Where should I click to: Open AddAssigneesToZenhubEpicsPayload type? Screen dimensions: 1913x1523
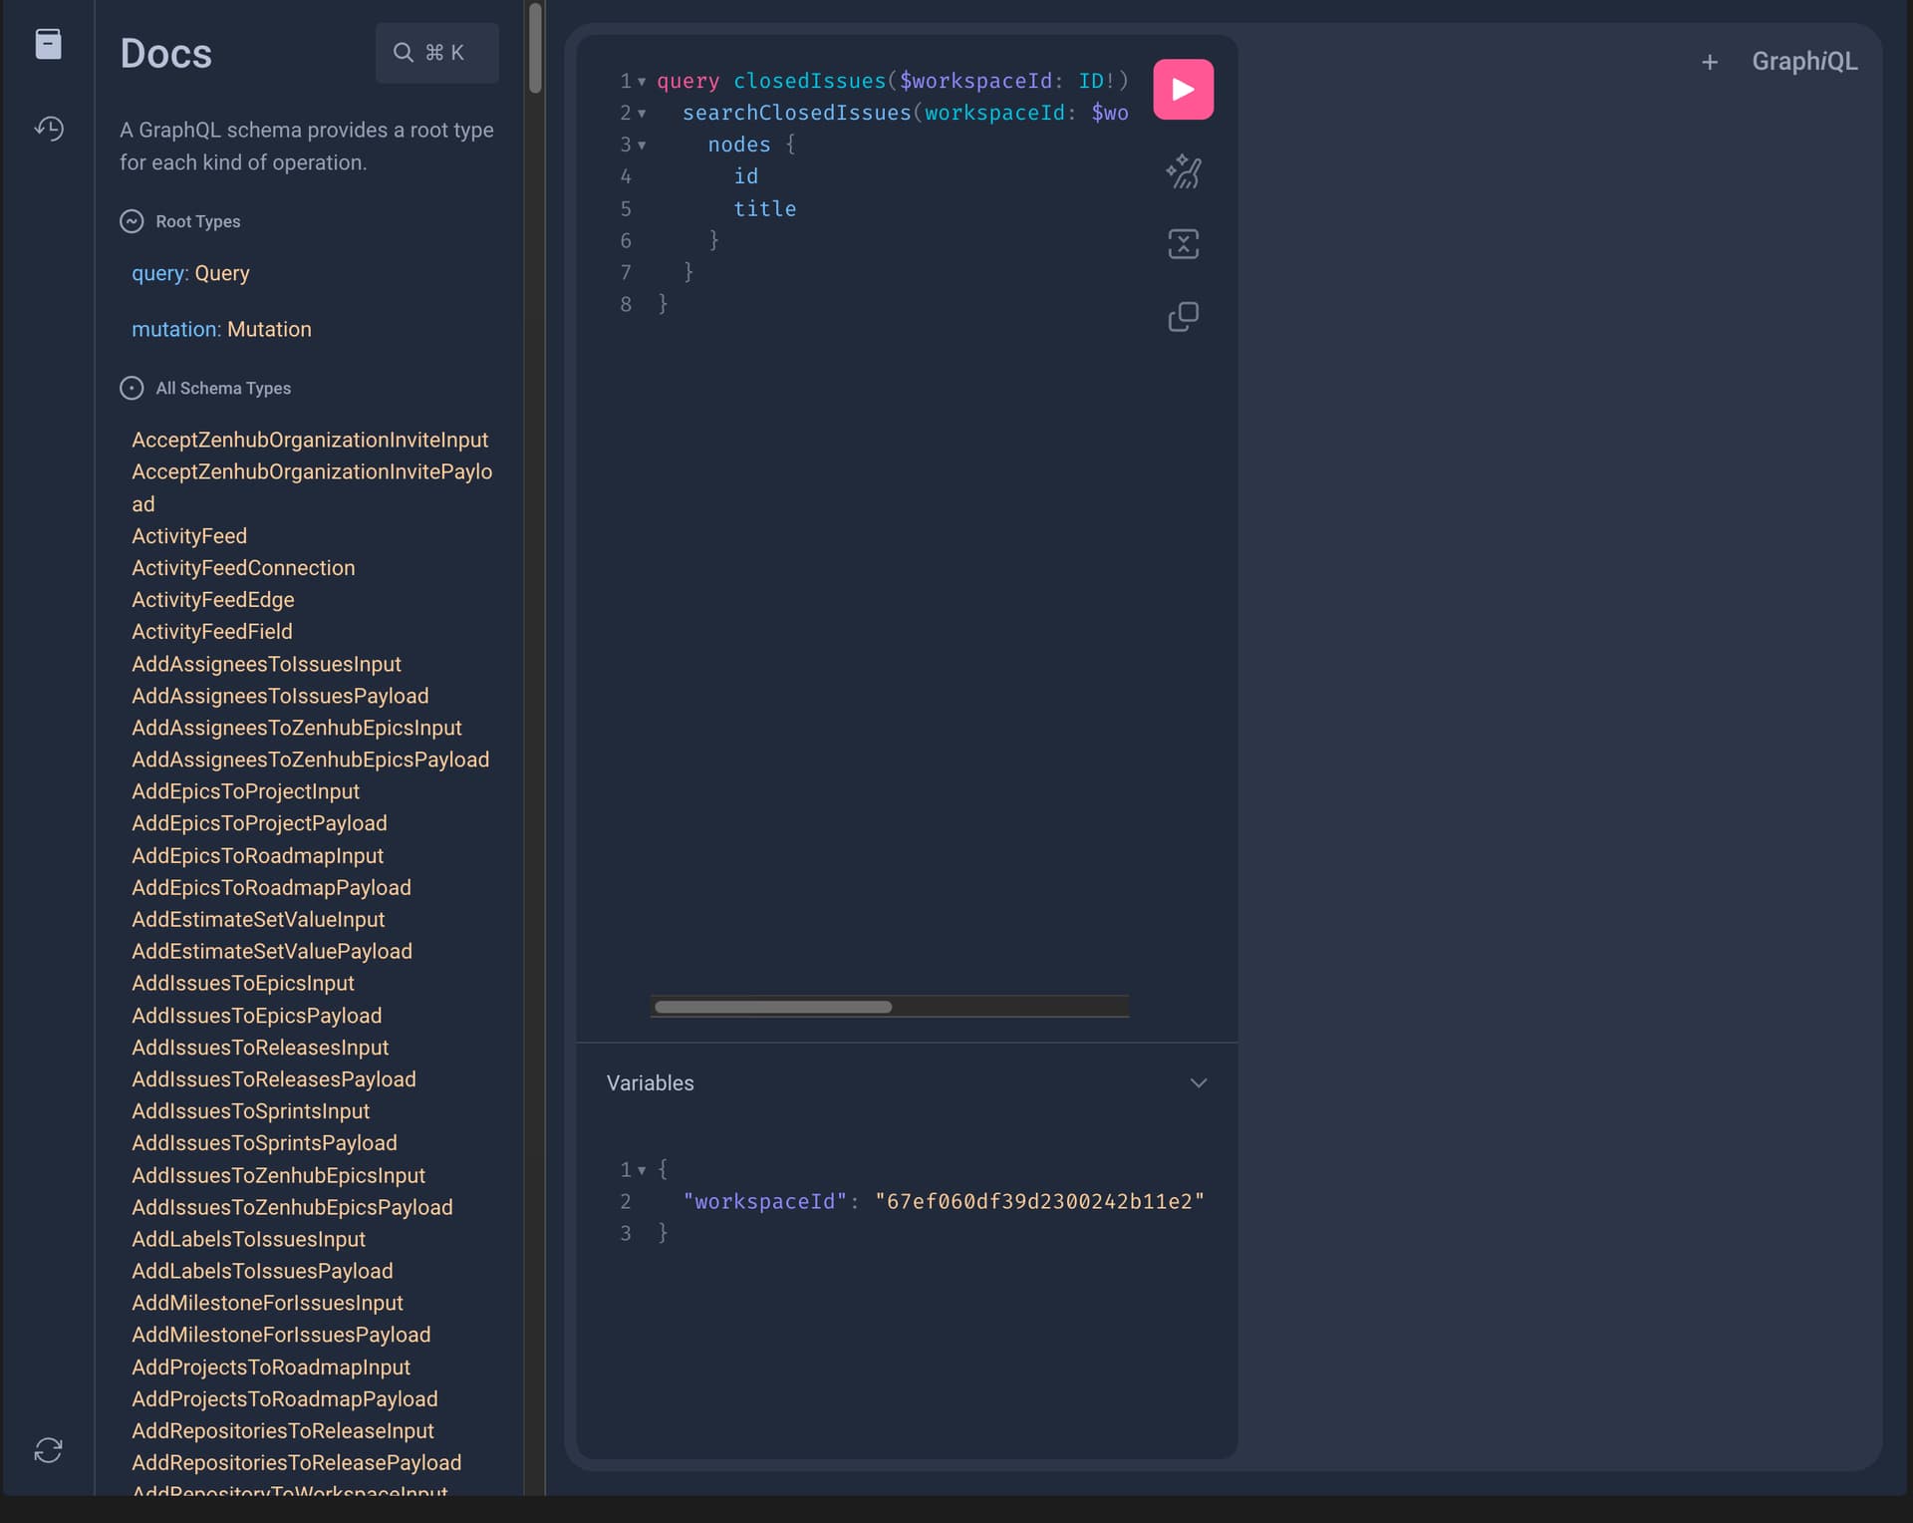coord(311,760)
